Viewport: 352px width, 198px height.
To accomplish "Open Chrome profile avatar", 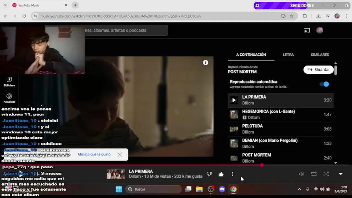I will [337, 16].
